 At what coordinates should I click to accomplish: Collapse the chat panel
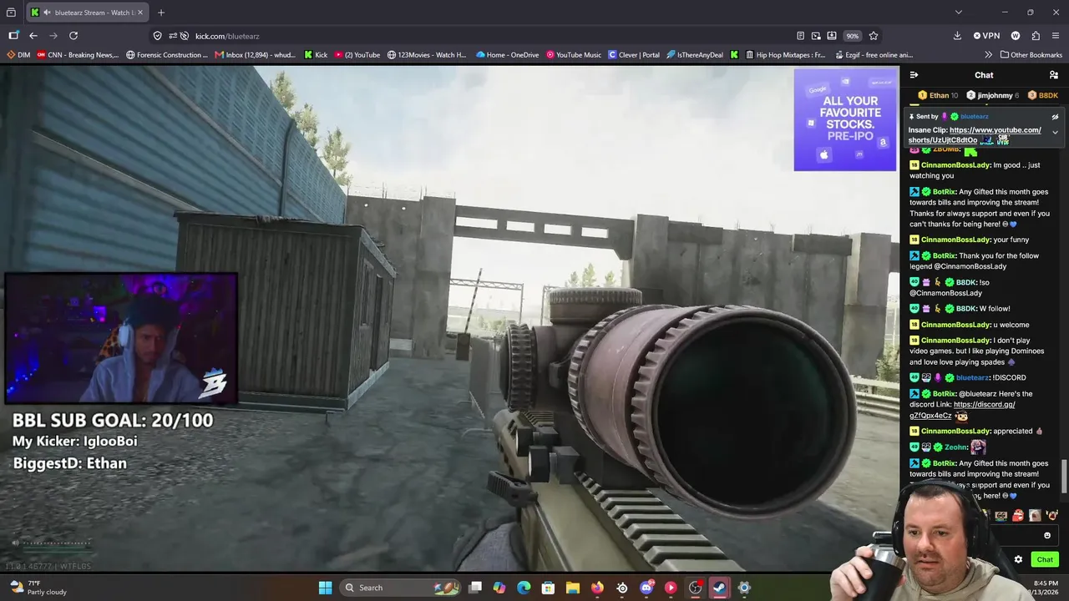point(914,75)
